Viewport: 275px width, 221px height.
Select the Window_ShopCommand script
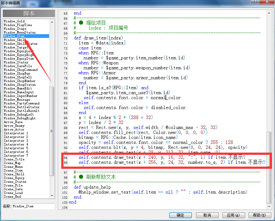click(x=21, y=70)
